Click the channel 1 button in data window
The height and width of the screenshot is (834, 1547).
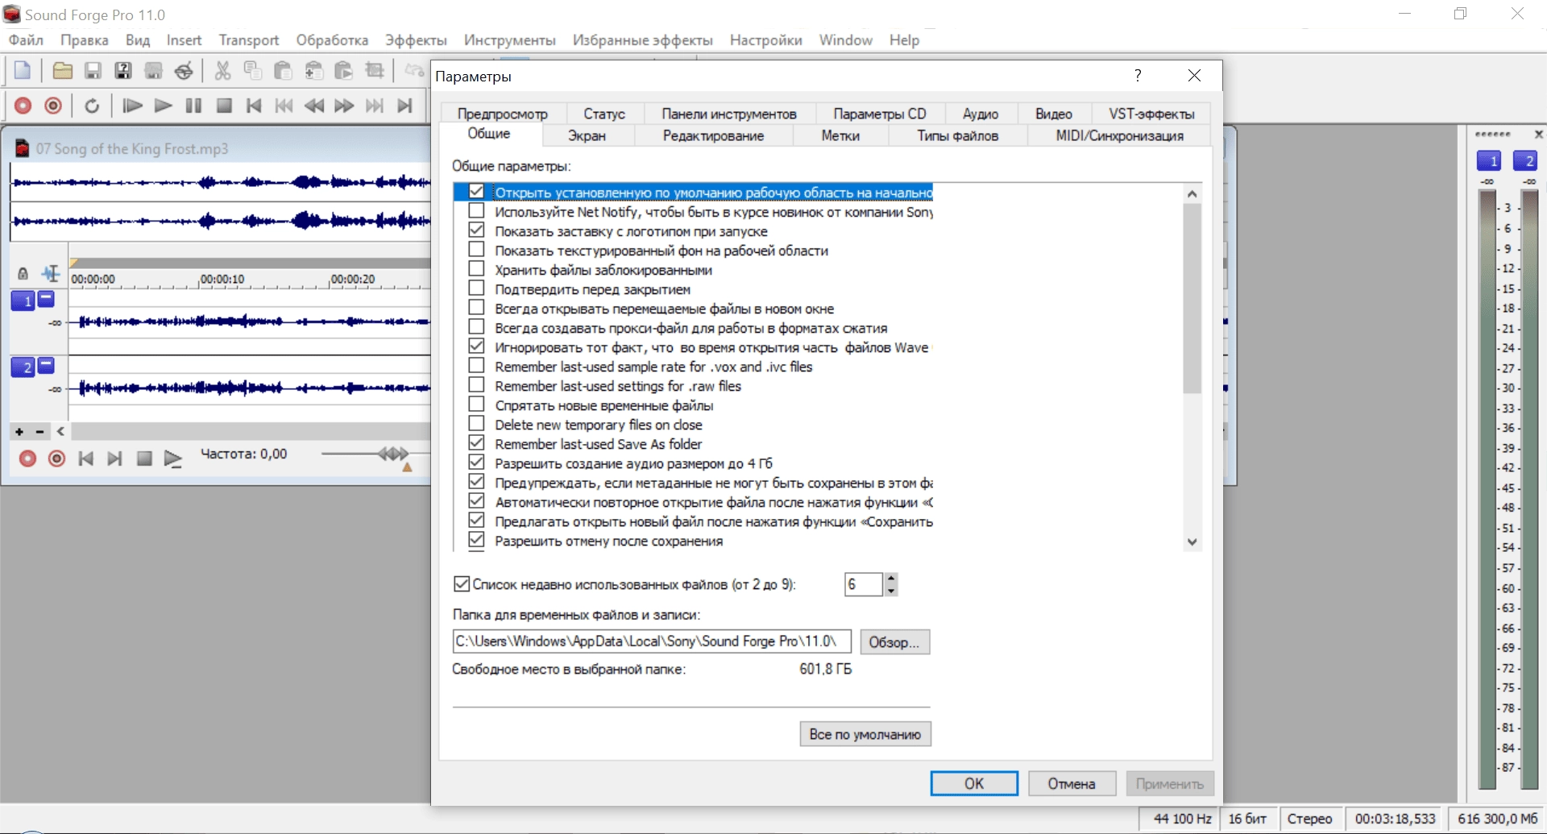point(23,301)
